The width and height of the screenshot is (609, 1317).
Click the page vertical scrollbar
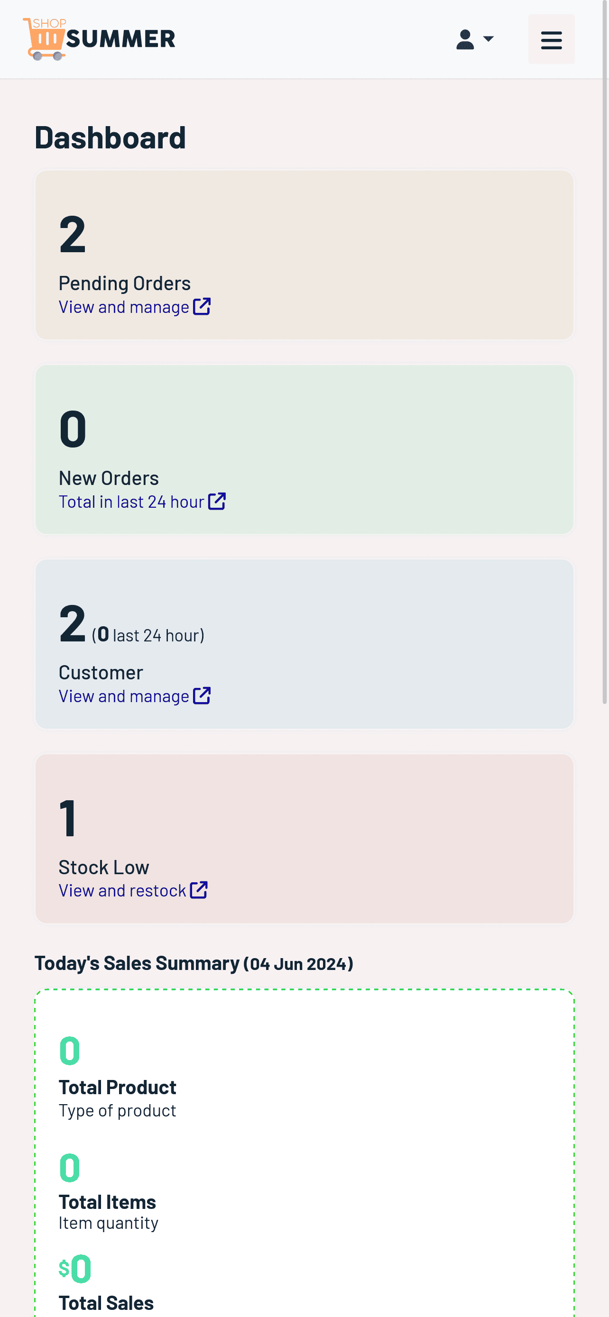click(604, 353)
